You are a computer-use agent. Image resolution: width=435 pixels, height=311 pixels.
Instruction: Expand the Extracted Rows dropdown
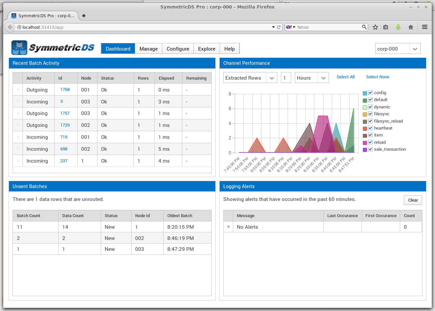[272, 78]
